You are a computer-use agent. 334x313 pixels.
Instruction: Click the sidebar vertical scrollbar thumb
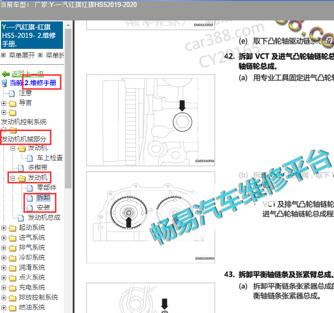[x=68, y=109]
